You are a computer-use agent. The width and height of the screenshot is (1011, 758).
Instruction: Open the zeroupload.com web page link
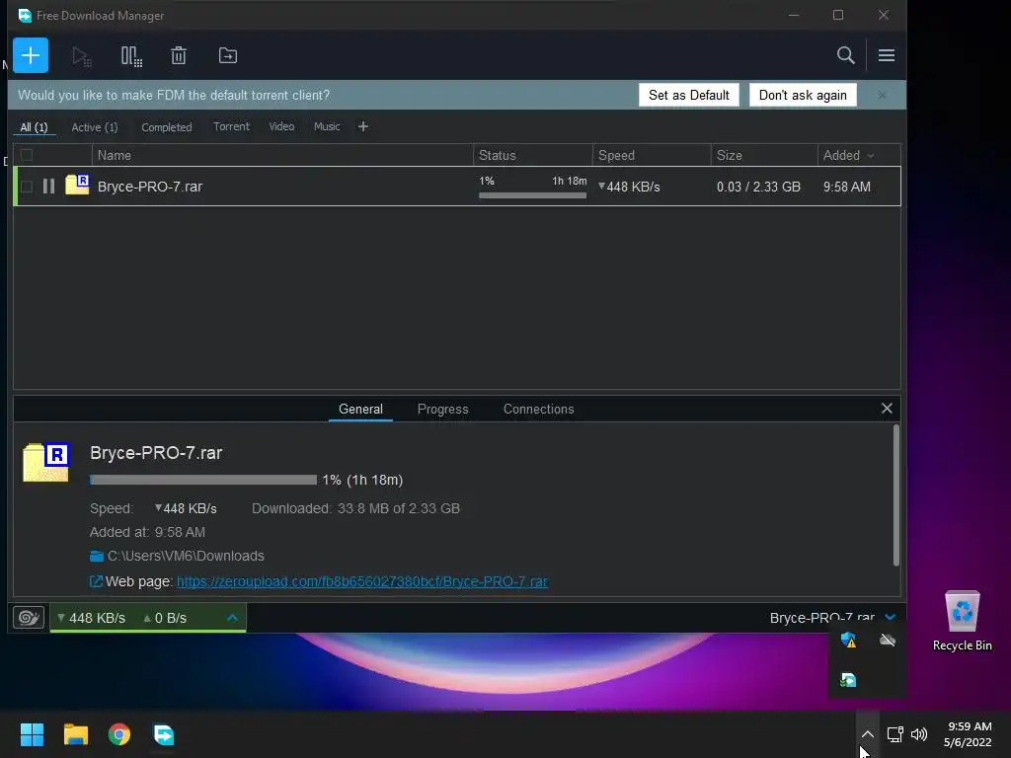362,581
